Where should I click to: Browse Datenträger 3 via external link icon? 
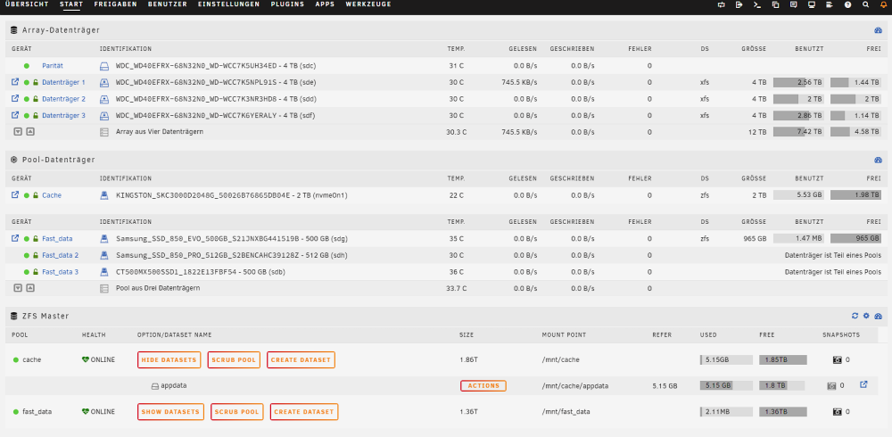(x=15, y=115)
